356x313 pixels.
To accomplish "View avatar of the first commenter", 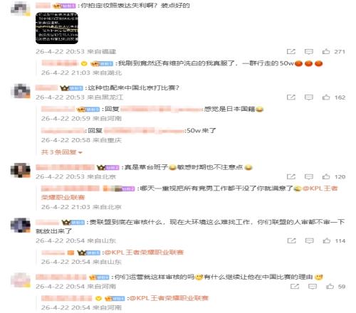I will [21, 9].
